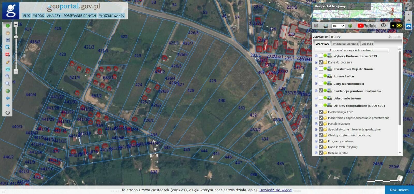Screen dimensions: 414x194
Task: Check the Uzbrojenie terenu layer box
Action: 321,98
